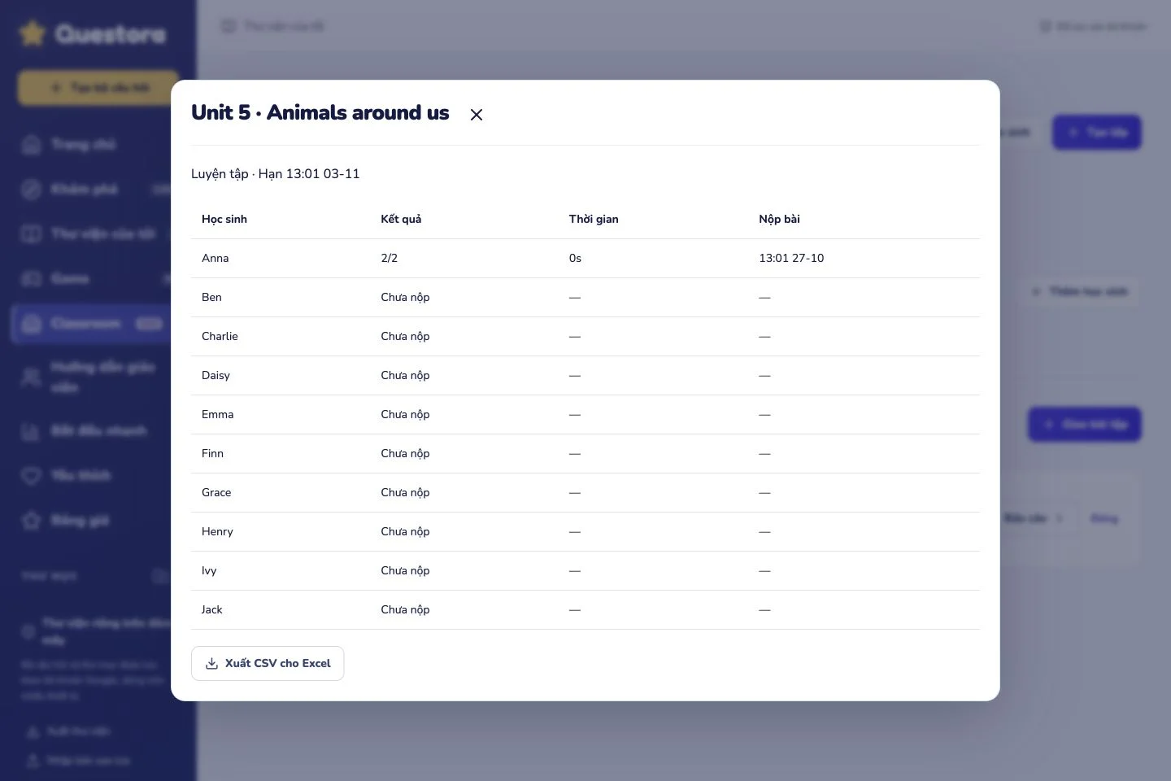Select the student name Ivy
The image size is (1171, 781).
click(x=209, y=571)
